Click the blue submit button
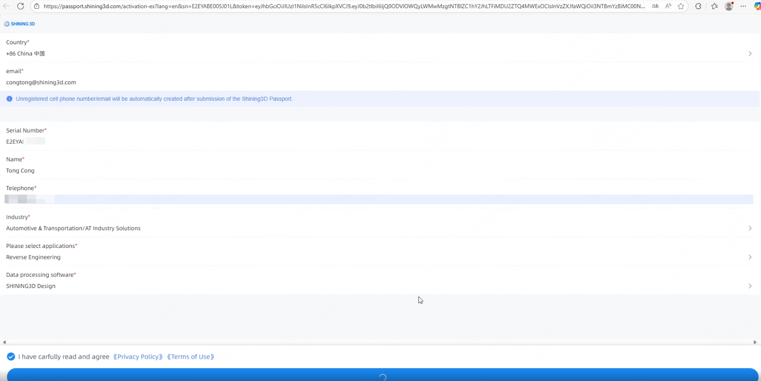This screenshot has width=761, height=381. tap(383, 375)
